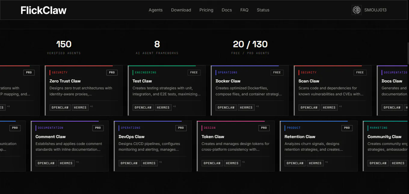
Task: Select OPENCLAW tag on Community Claw
Action: click(x=378, y=163)
